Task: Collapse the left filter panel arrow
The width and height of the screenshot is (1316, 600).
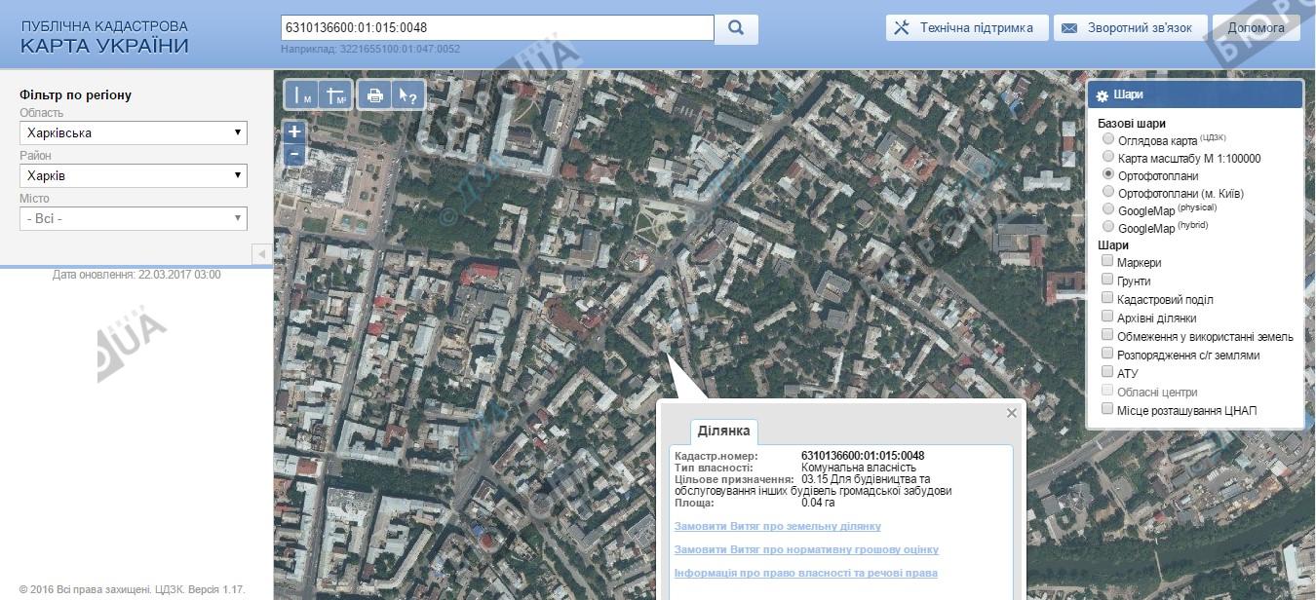Action: pyautogui.click(x=261, y=254)
